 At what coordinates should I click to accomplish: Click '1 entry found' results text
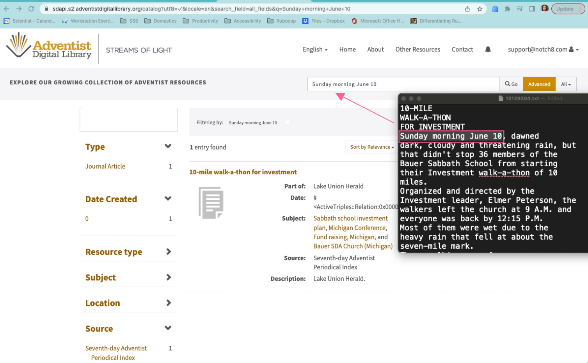(x=208, y=147)
